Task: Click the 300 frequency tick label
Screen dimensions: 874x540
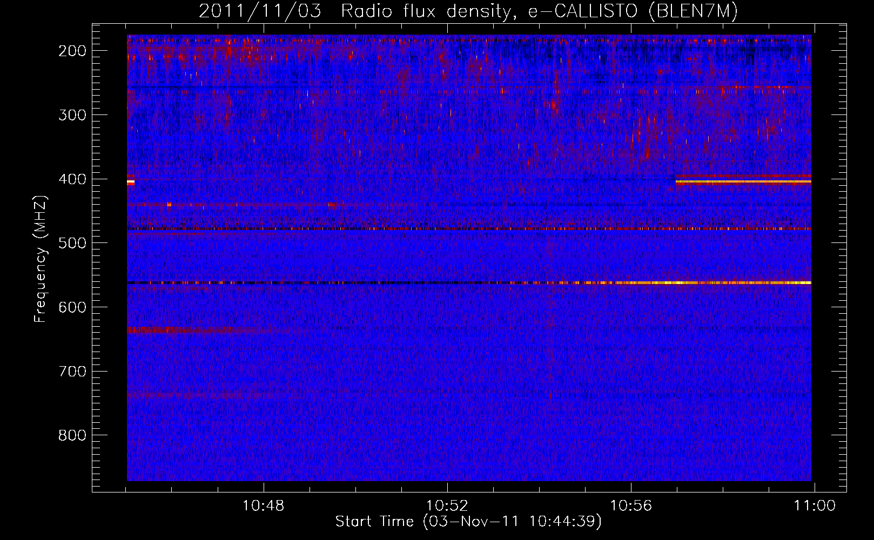Action: pyautogui.click(x=72, y=115)
